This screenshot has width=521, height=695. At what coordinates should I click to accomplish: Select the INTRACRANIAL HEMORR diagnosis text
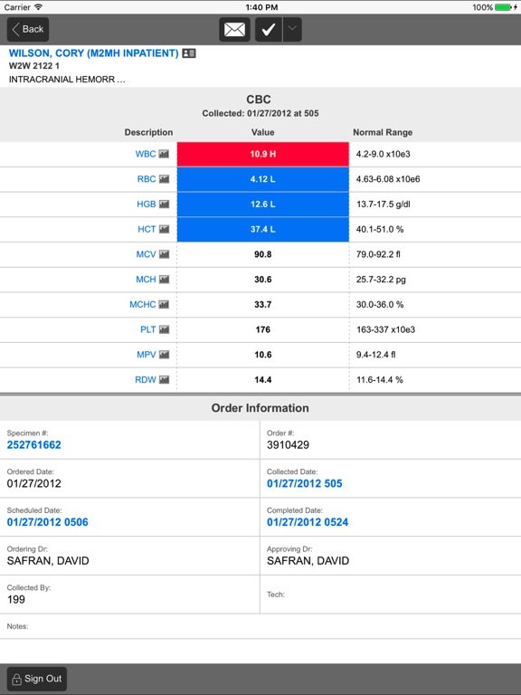pyautogui.click(x=67, y=80)
